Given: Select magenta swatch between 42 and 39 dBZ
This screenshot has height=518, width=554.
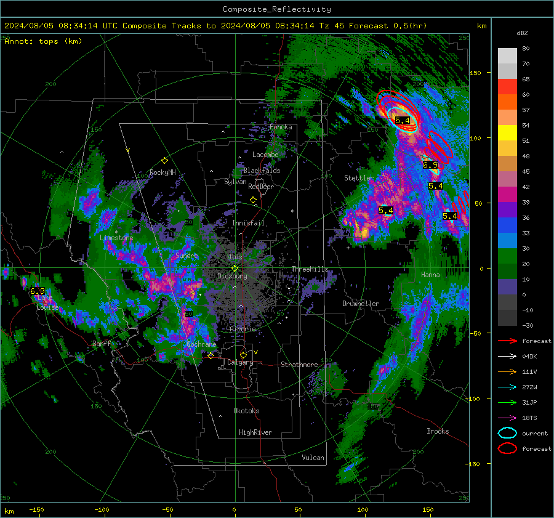Looking at the screenshot, I should pyautogui.click(x=507, y=195).
